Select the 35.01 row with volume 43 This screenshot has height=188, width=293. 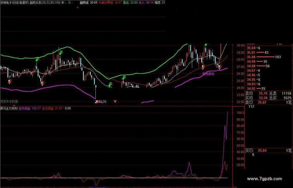pos(258,53)
